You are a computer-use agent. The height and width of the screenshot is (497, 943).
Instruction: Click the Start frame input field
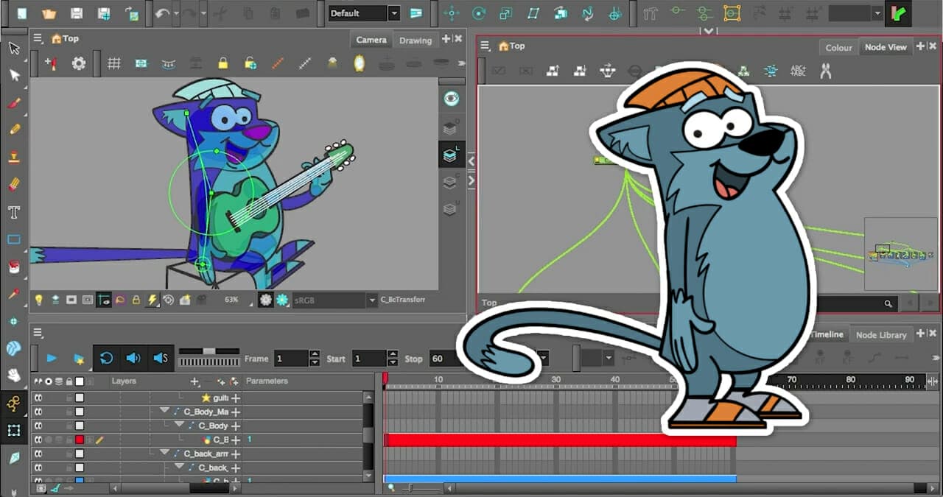[366, 359]
